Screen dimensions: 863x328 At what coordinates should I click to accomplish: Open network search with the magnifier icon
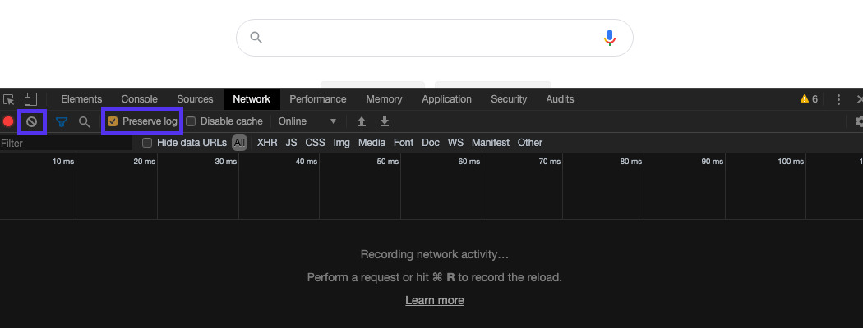point(84,121)
